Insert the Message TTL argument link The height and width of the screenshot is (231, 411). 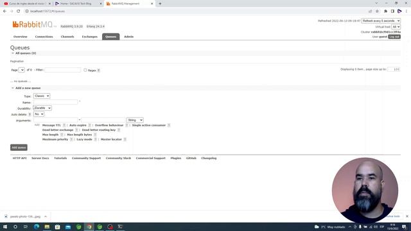pyautogui.click(x=51, y=125)
